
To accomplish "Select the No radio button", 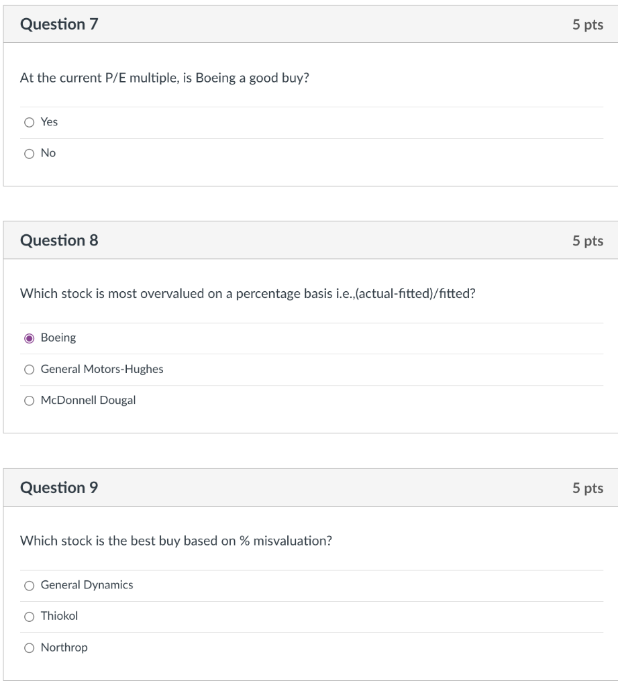I will click(28, 154).
